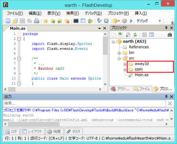Expand the bin folder
Viewport: 177px width, 144px height.
tap(119, 53)
